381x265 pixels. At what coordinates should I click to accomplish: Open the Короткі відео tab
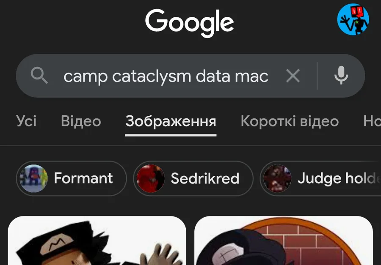coord(290,121)
